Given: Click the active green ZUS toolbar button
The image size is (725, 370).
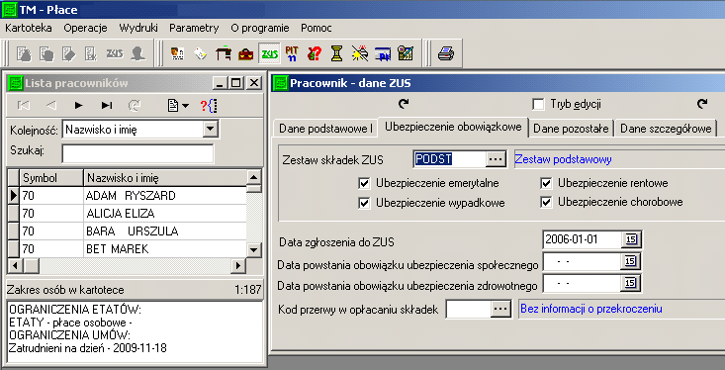Looking at the screenshot, I should [x=269, y=54].
